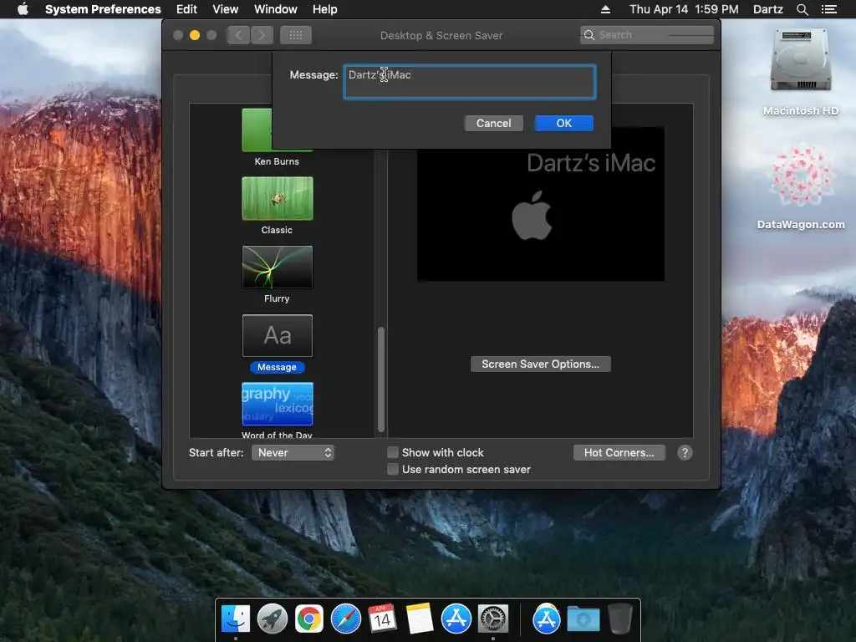Cancel the message dialog
The width and height of the screenshot is (856, 642).
493,124
